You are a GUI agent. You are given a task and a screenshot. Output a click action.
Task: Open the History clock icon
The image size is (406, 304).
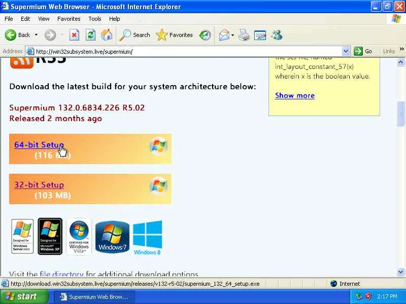click(205, 35)
